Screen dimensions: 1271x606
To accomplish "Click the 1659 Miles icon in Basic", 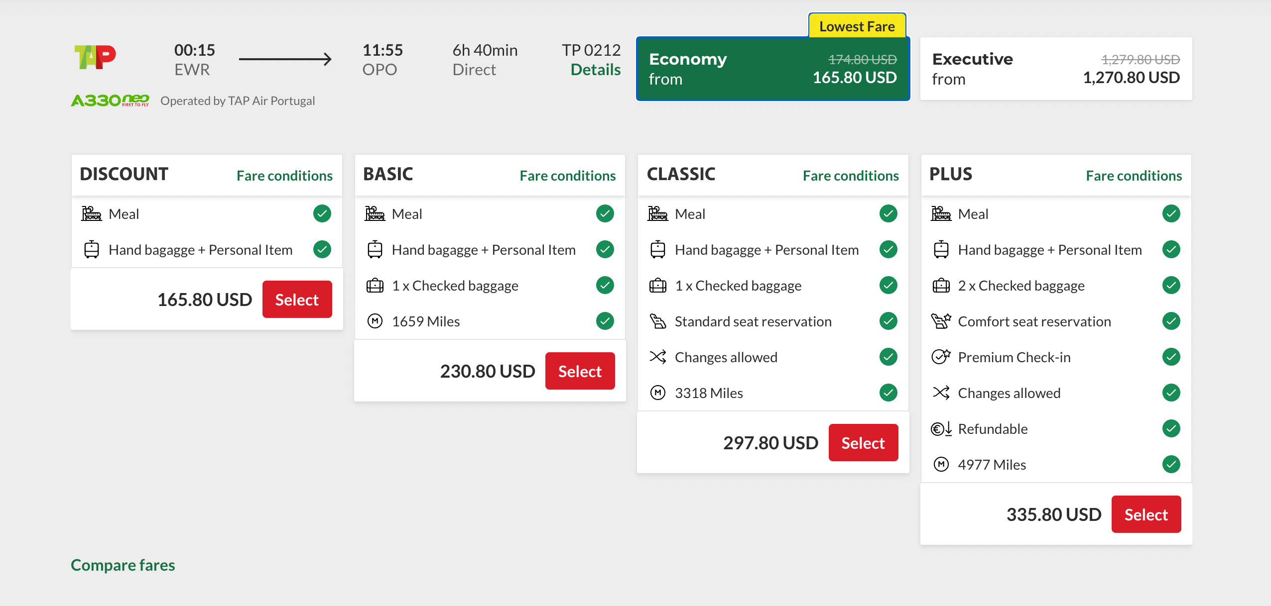I will 375,321.
